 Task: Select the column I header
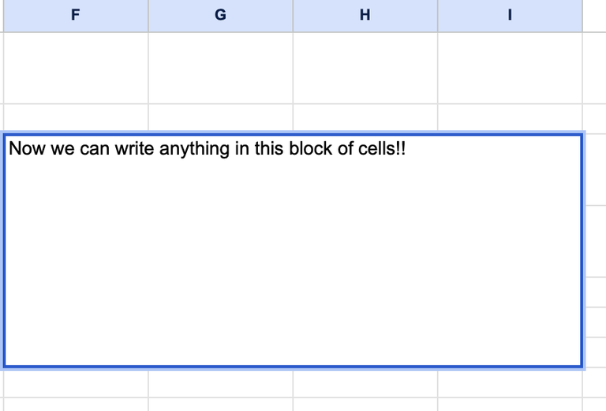[x=510, y=15]
